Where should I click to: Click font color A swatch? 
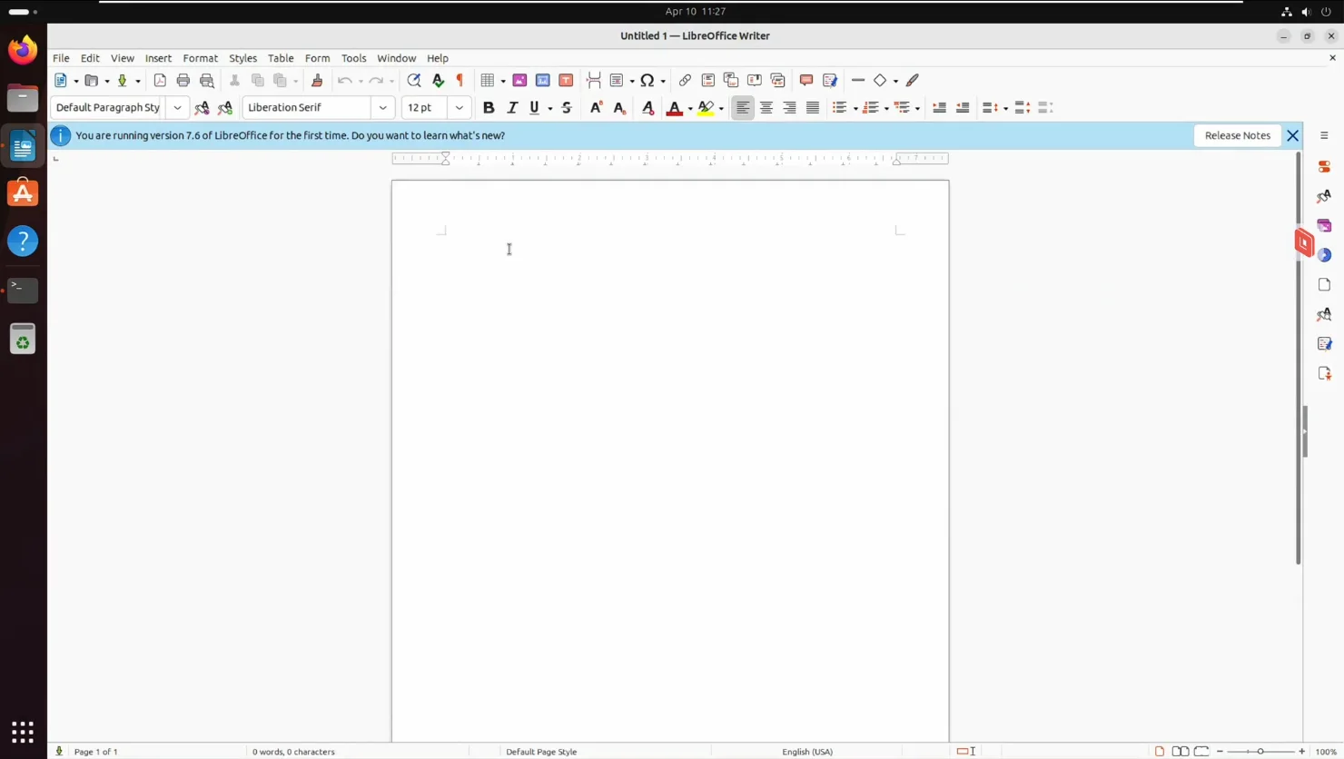(x=674, y=108)
